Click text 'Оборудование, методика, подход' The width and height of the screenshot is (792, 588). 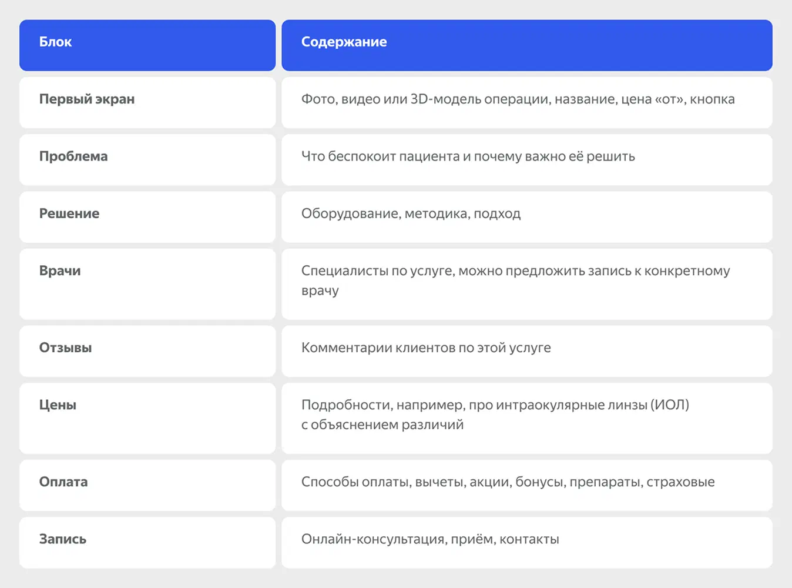pyautogui.click(x=411, y=213)
